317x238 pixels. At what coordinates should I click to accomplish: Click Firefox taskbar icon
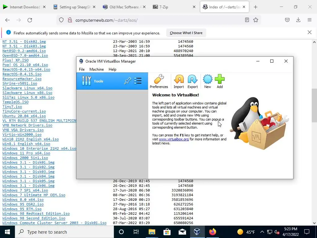(x=212, y=232)
